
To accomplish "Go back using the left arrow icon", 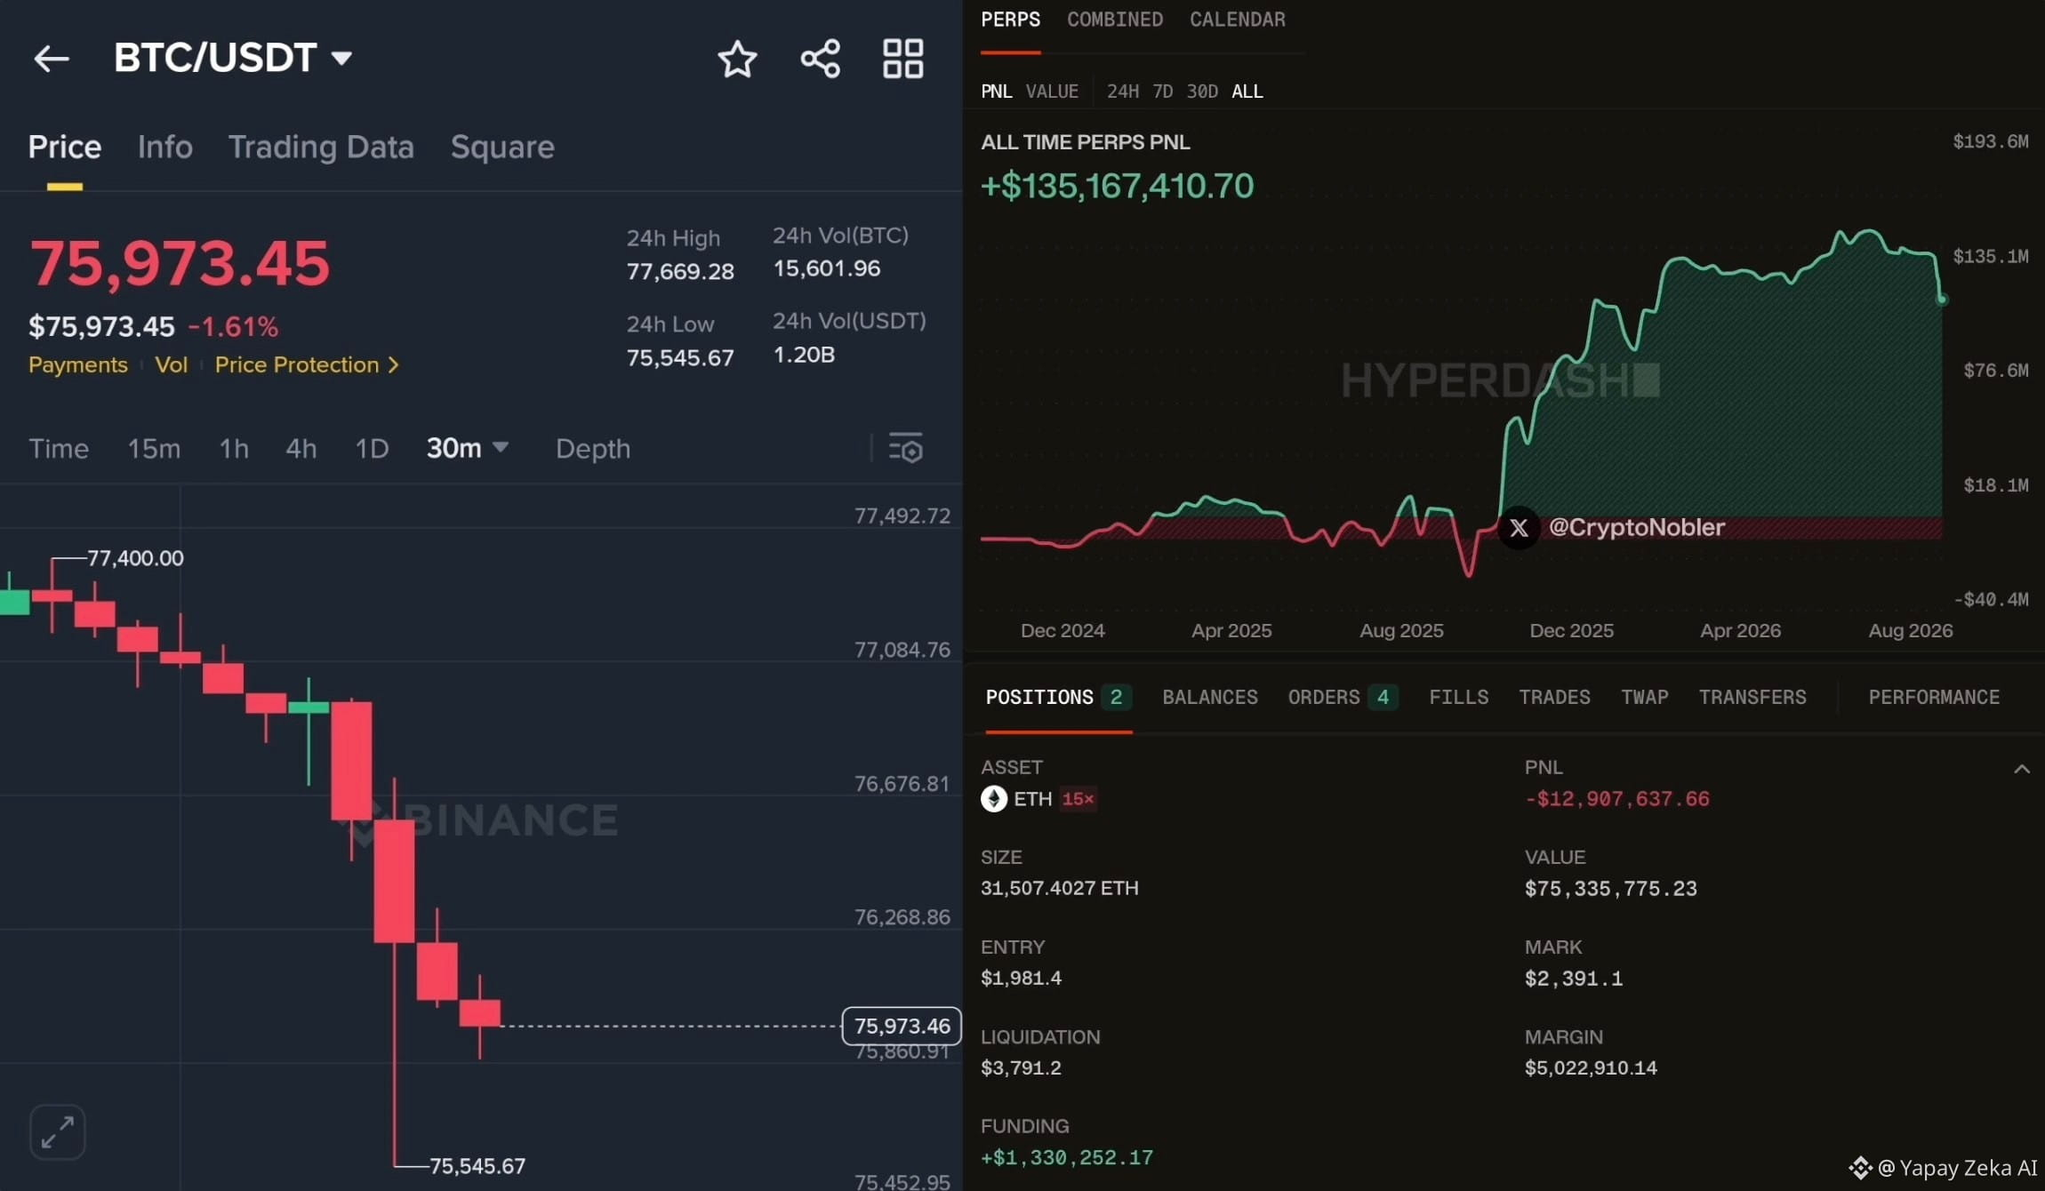I will [x=51, y=59].
